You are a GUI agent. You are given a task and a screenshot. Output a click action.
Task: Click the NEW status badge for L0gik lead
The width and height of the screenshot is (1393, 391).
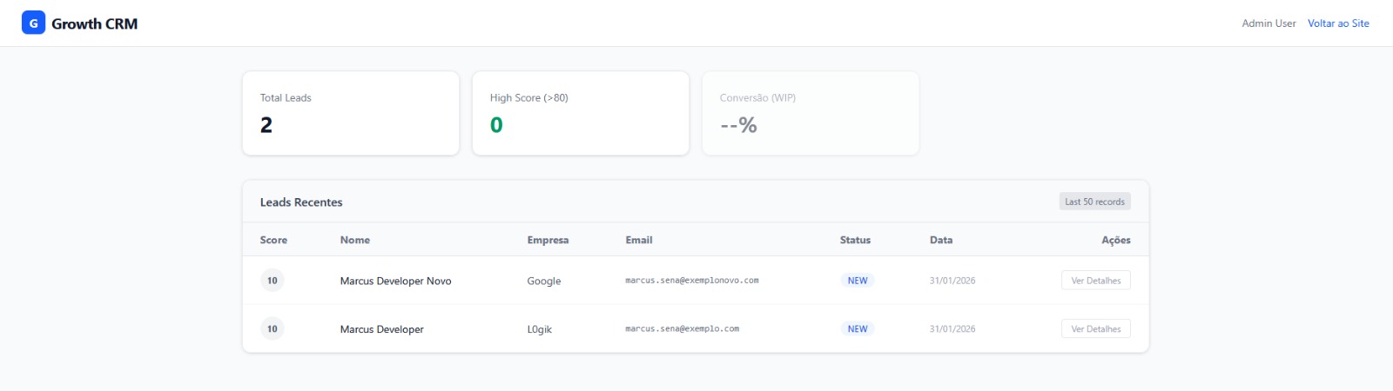[x=857, y=329]
